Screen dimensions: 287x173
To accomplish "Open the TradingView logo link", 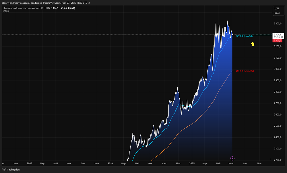I will coord(11,170).
